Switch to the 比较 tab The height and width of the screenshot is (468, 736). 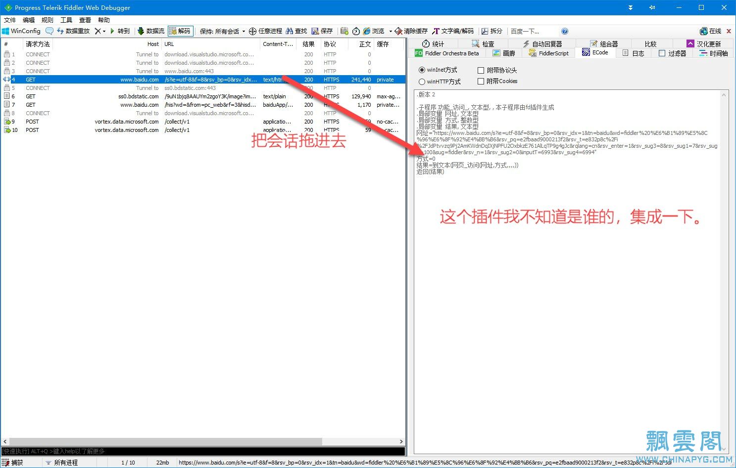(x=651, y=44)
